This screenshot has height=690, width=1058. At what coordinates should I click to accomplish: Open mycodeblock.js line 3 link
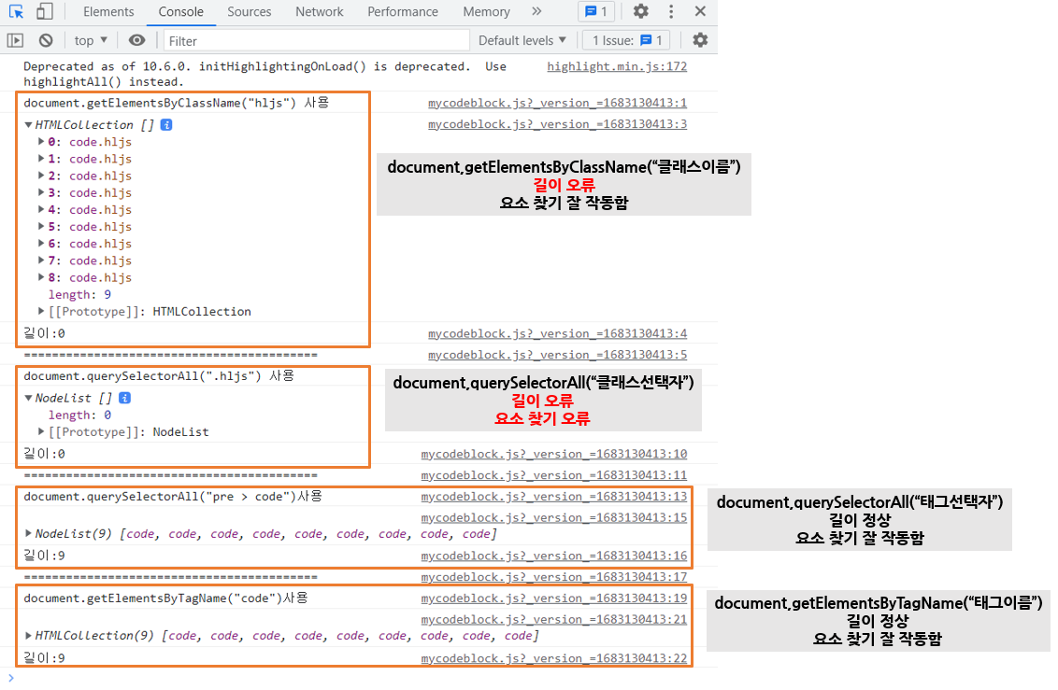tap(557, 124)
